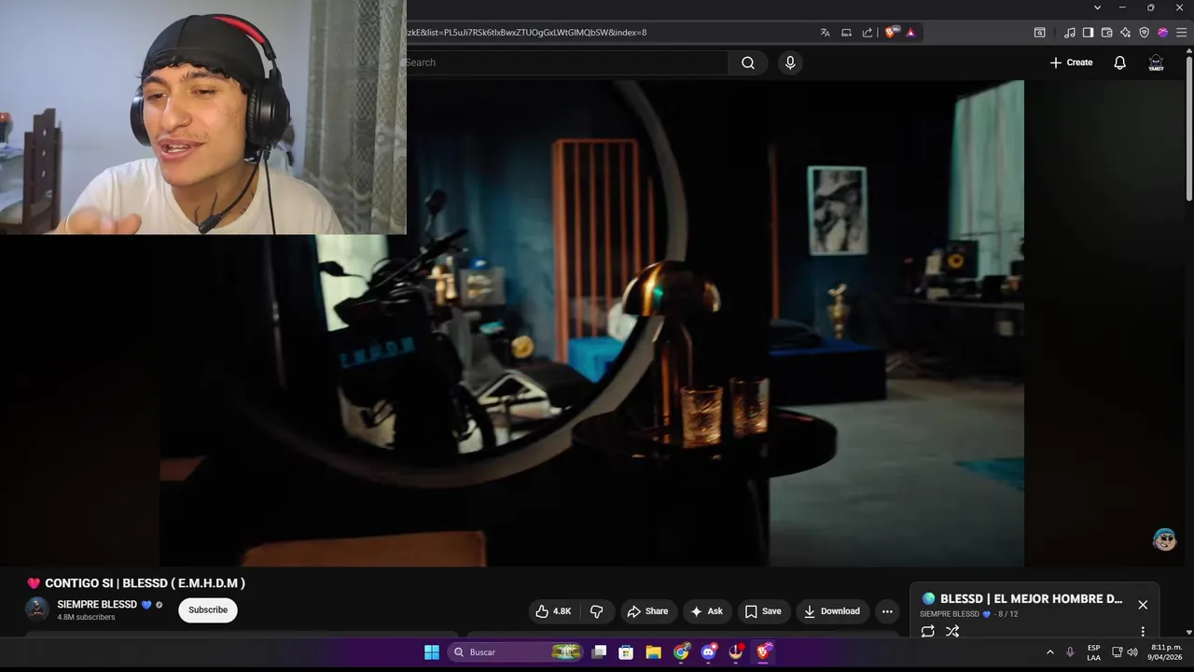
Task: Expand the tab list chevron in title bar
Action: 1098,7
